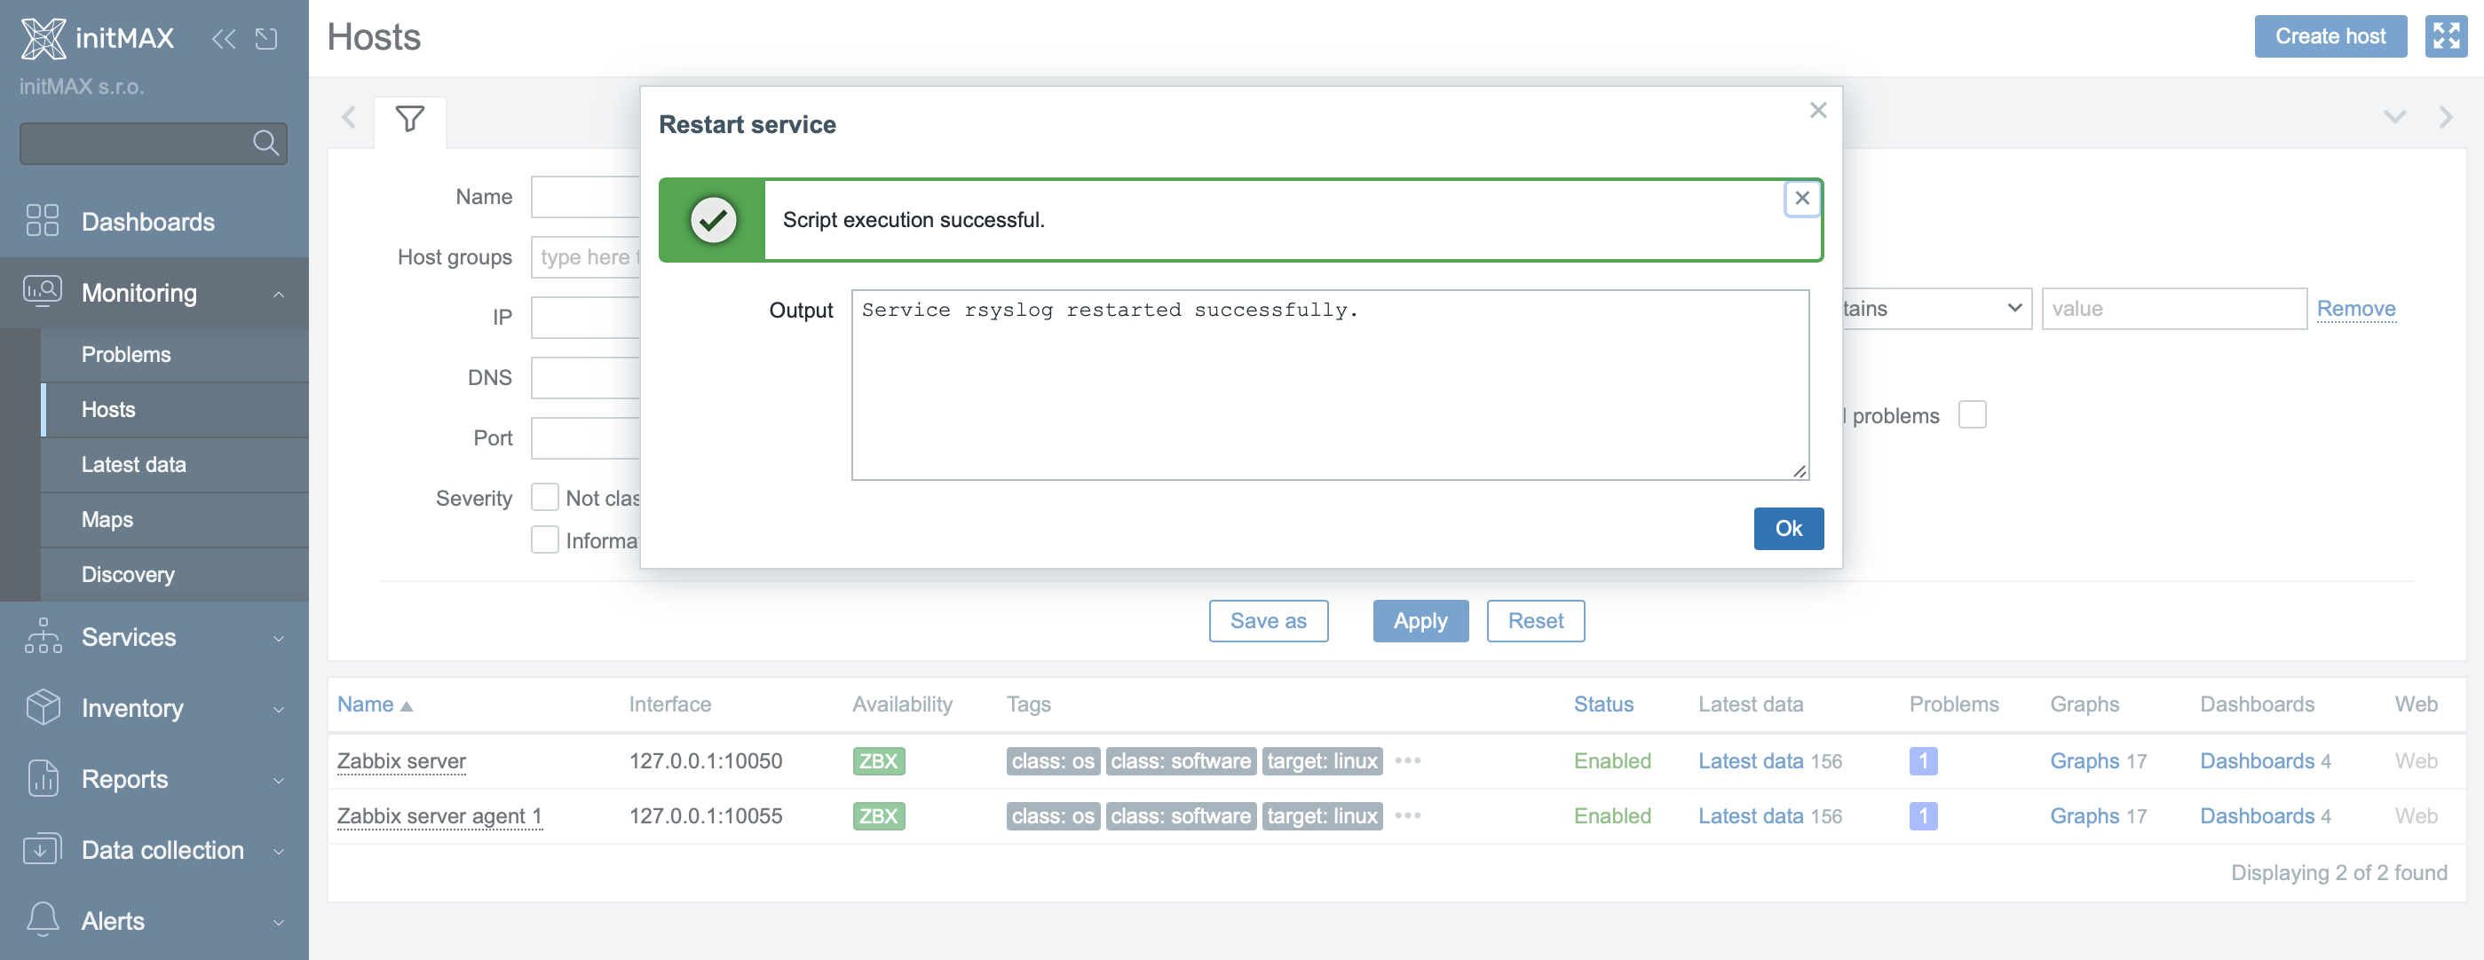This screenshot has width=2484, height=960.
Task: Click the Remove tag filter link
Action: (2356, 309)
